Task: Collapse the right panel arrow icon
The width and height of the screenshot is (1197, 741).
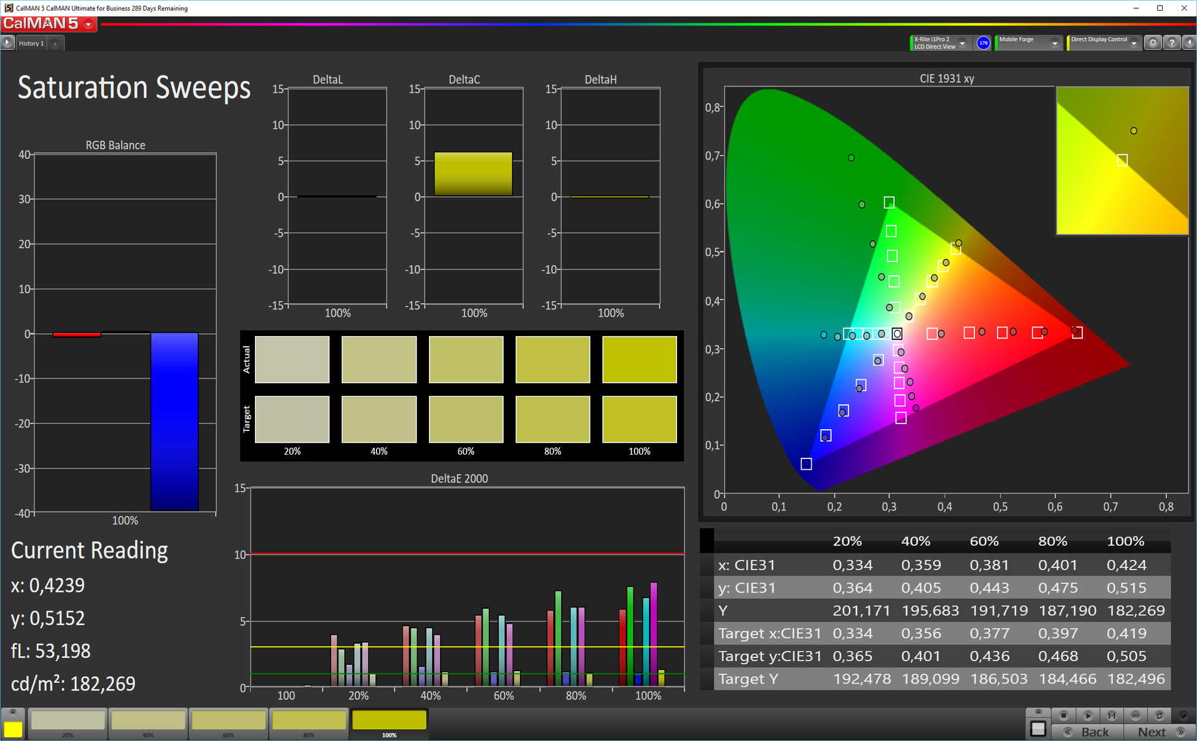Action: pos(1190,43)
